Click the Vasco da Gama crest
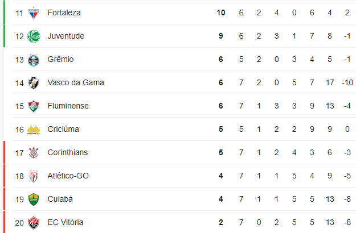356x233 pixels. 34,83
